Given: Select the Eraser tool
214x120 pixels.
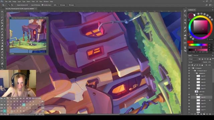Looking at the screenshot, I should tap(2, 40).
